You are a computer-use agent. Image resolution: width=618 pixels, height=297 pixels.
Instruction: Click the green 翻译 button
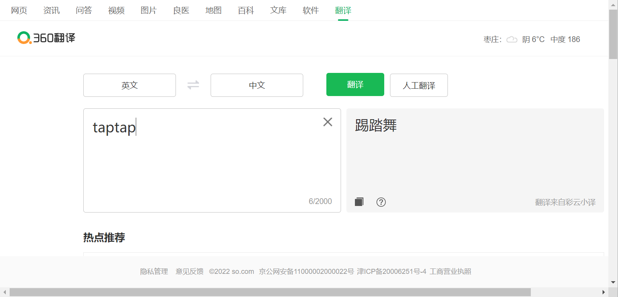(x=355, y=84)
